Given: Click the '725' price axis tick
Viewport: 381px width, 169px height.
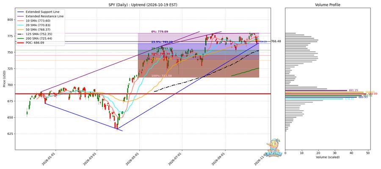Looking at the screenshot, I should pos(11,68).
